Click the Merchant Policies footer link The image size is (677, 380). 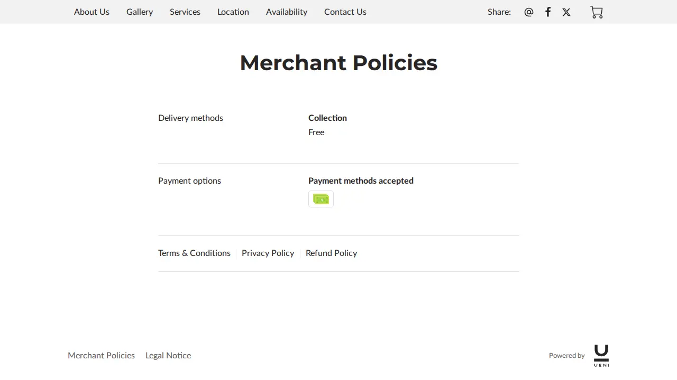(x=101, y=356)
